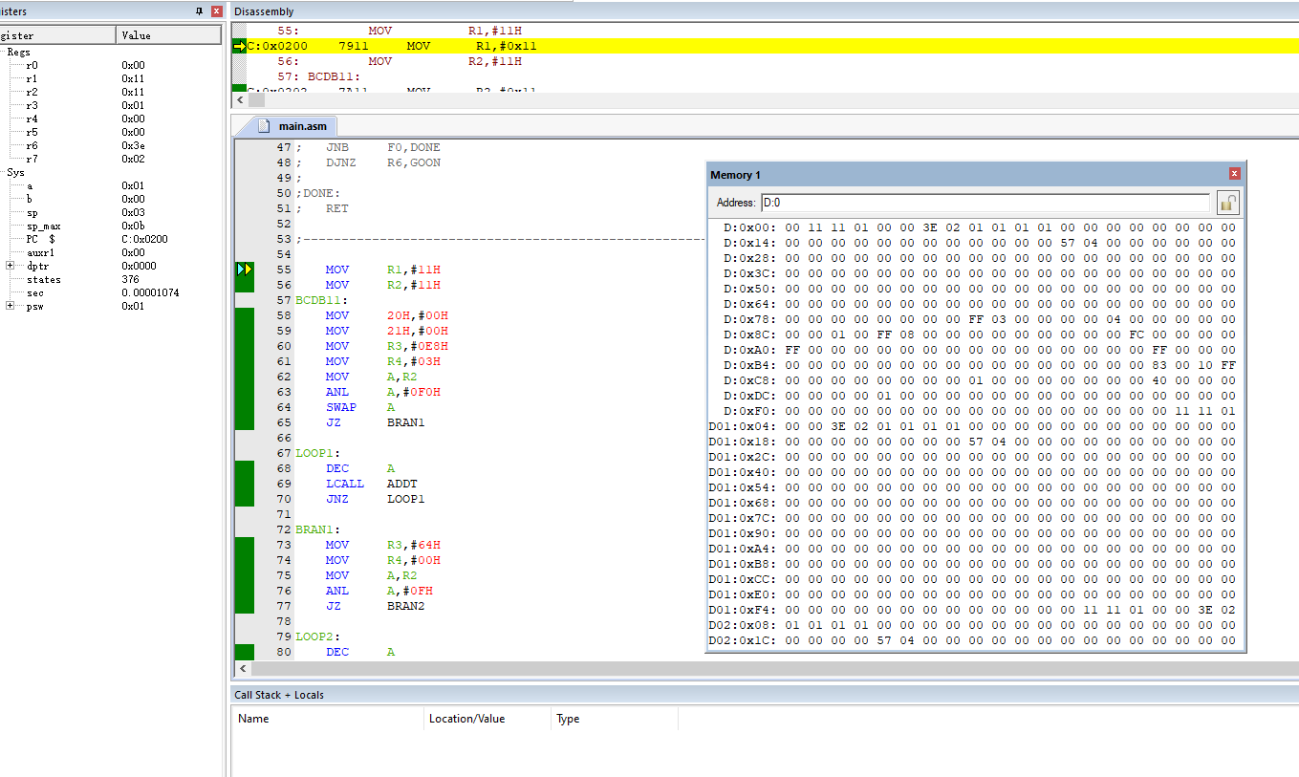Screen dimensions: 1299x777
Task: Click the Disassembly panel title
Action: pos(264,11)
